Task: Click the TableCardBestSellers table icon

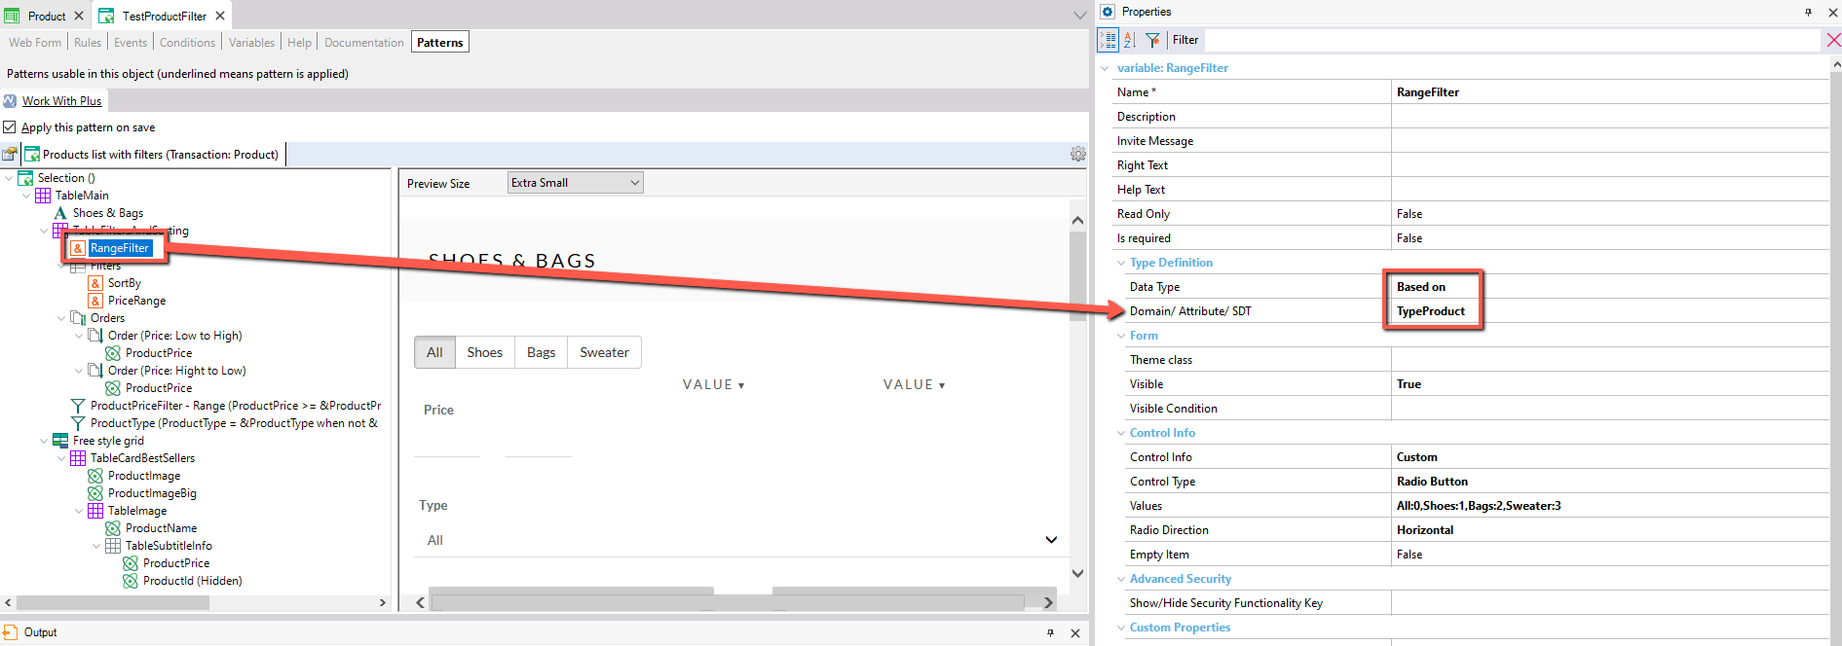Action: (x=78, y=458)
